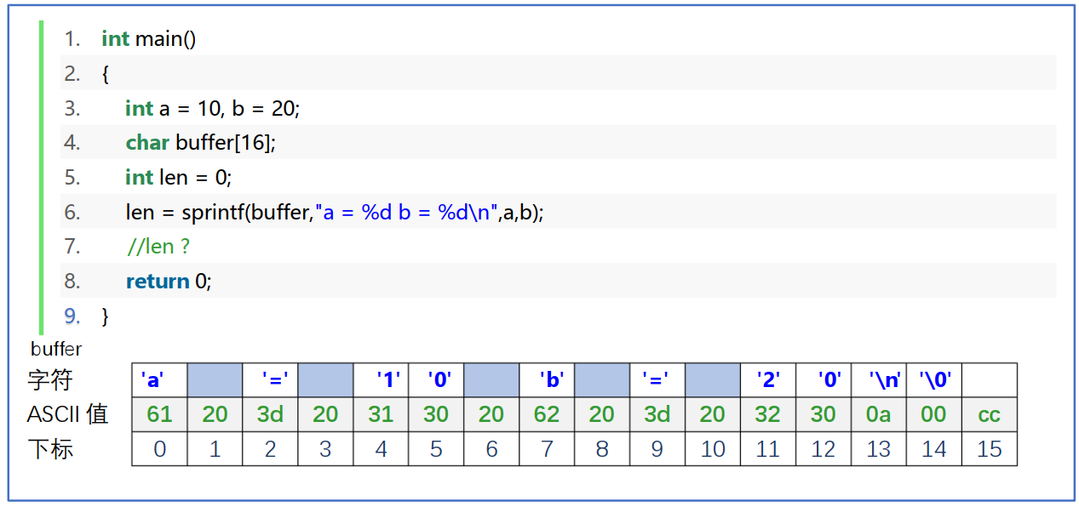Click the '下标' row label
Screen dimensions: 1079x507
click(50, 448)
